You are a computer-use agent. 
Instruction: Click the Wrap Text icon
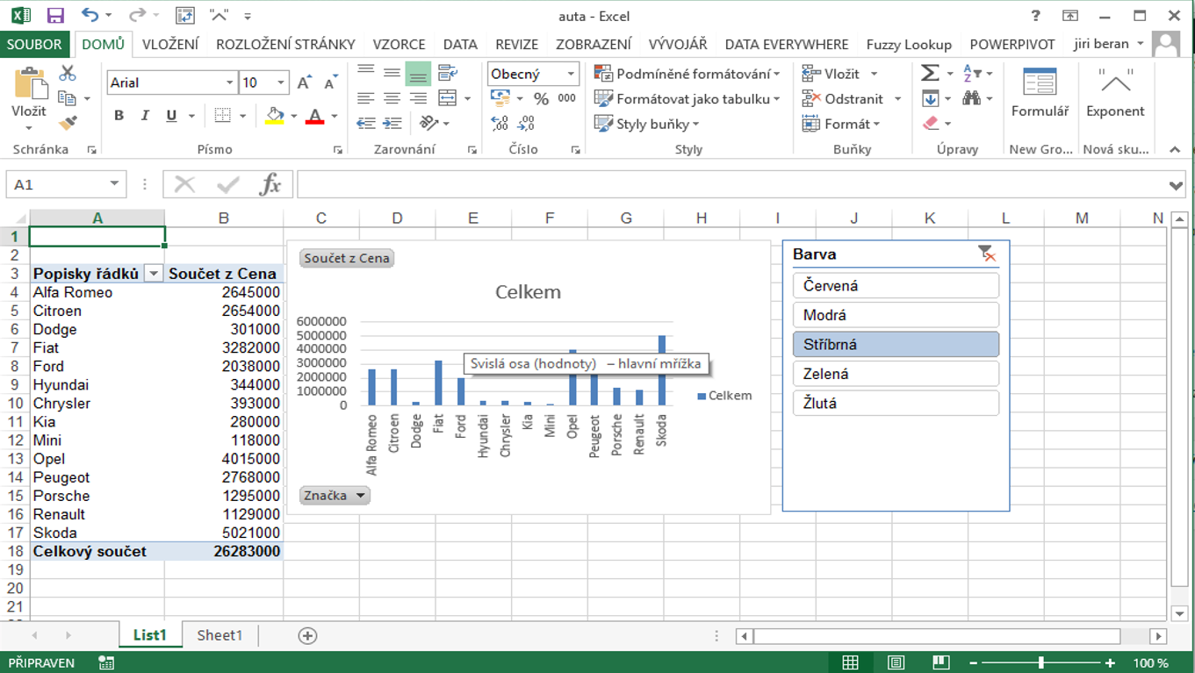tap(448, 73)
